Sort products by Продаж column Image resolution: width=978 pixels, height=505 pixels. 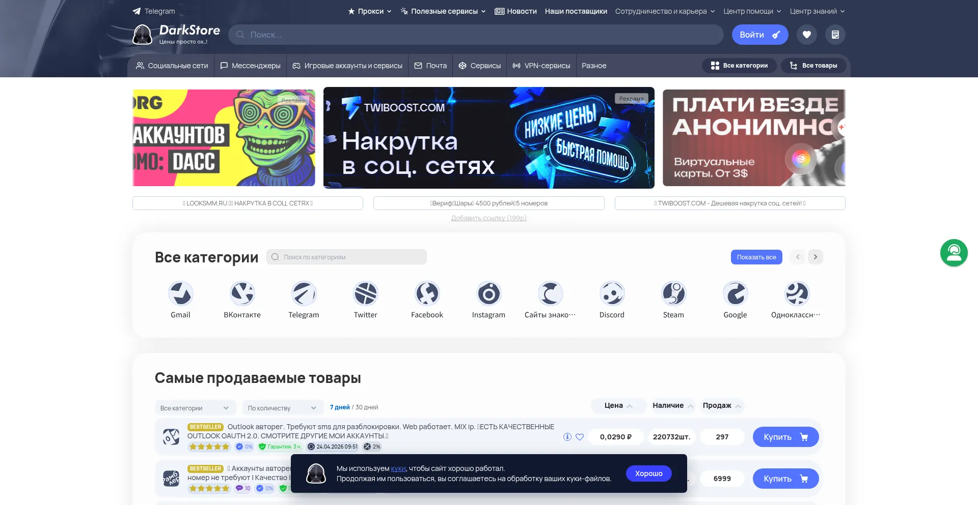coord(722,405)
